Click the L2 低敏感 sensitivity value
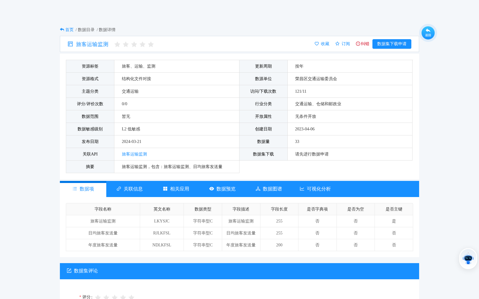Viewport: 479px width, 299px height. click(131, 129)
